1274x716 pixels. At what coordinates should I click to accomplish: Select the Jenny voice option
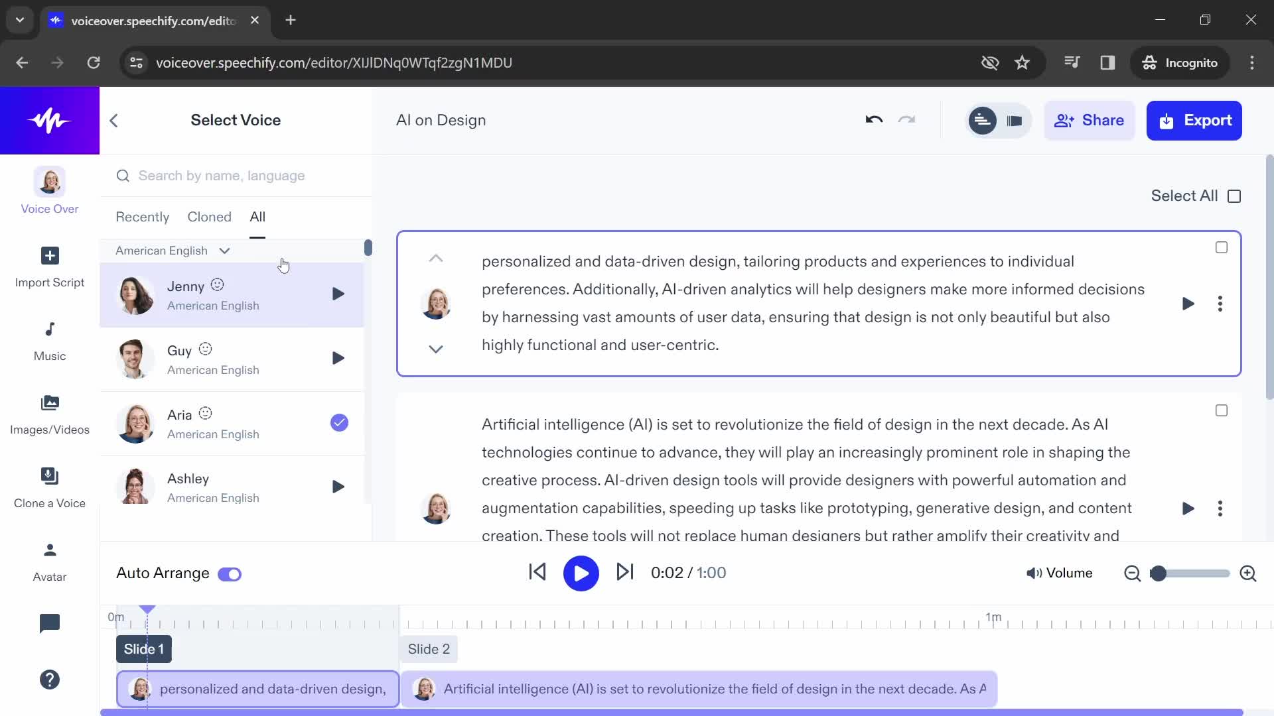(232, 294)
